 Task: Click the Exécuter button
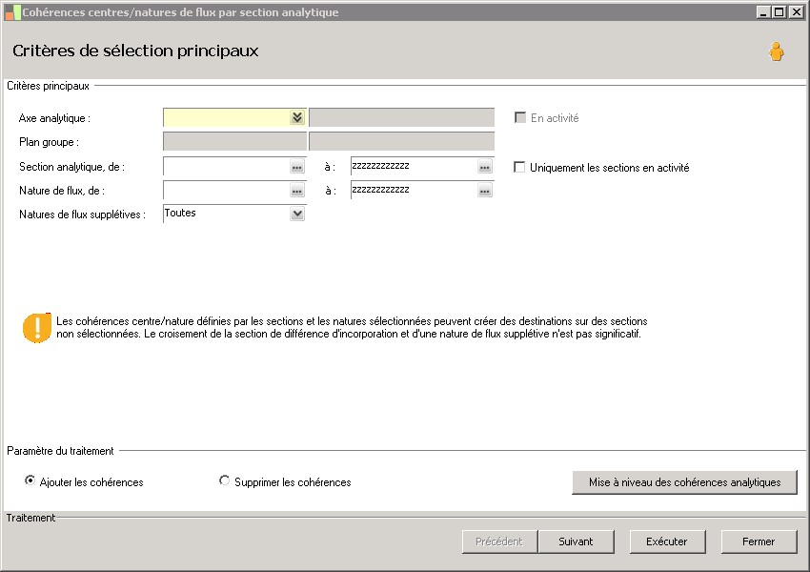click(x=666, y=541)
